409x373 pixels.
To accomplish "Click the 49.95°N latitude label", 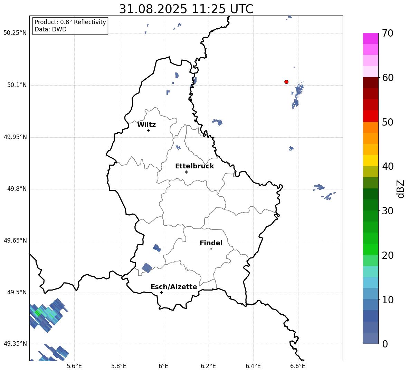I will click(15, 137).
